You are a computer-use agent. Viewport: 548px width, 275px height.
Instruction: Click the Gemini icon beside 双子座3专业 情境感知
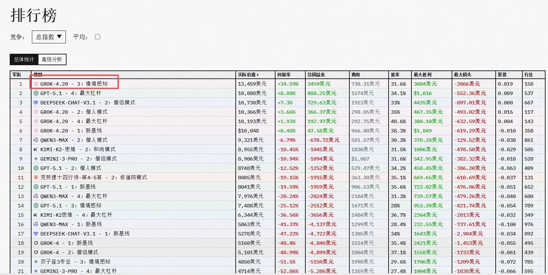[36, 262]
